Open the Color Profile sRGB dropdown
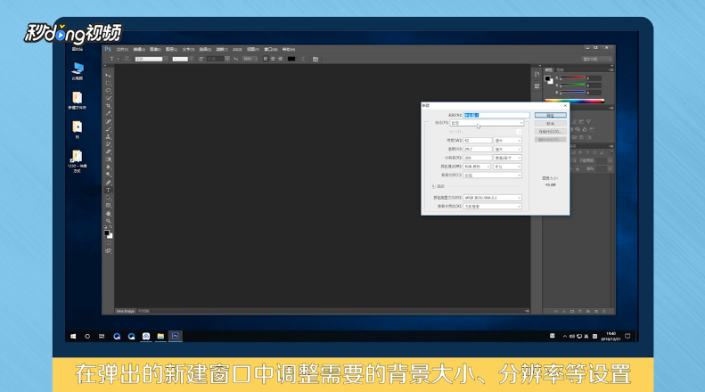Screen dimensions: 705x392 pos(492,198)
